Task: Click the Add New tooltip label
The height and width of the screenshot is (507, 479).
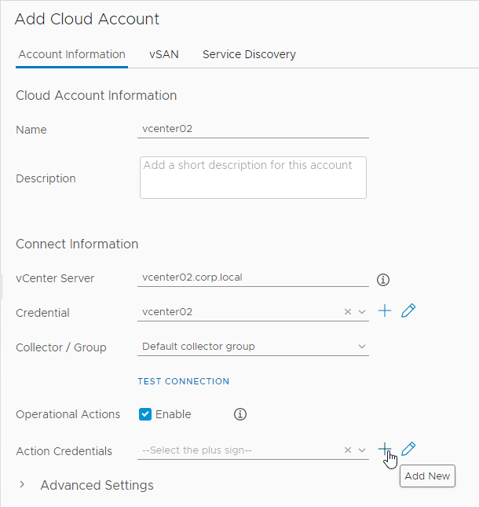Action: click(x=427, y=476)
